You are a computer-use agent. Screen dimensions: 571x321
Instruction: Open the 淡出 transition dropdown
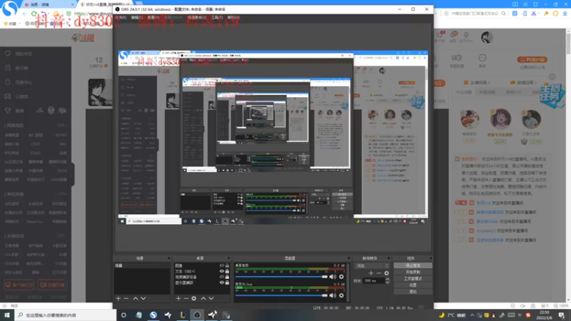(x=372, y=265)
